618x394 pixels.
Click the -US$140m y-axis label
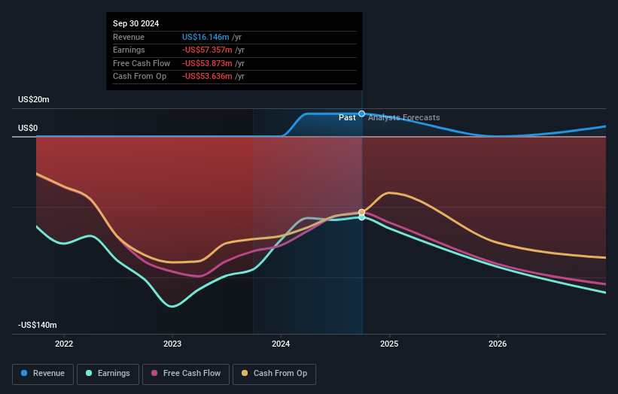click(38, 325)
